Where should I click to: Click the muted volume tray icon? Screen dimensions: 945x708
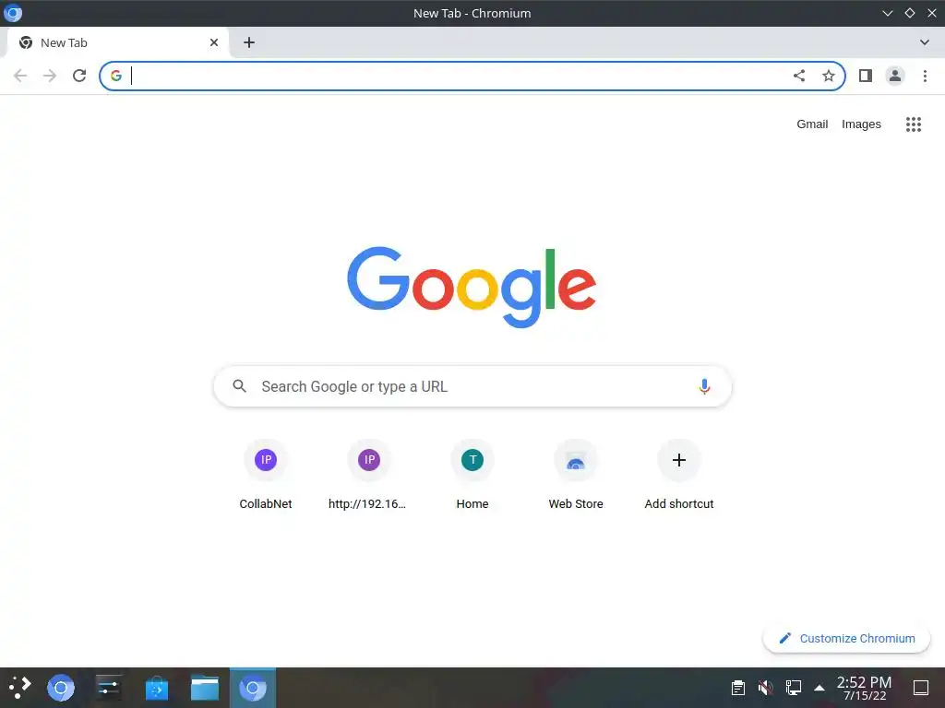(x=765, y=688)
